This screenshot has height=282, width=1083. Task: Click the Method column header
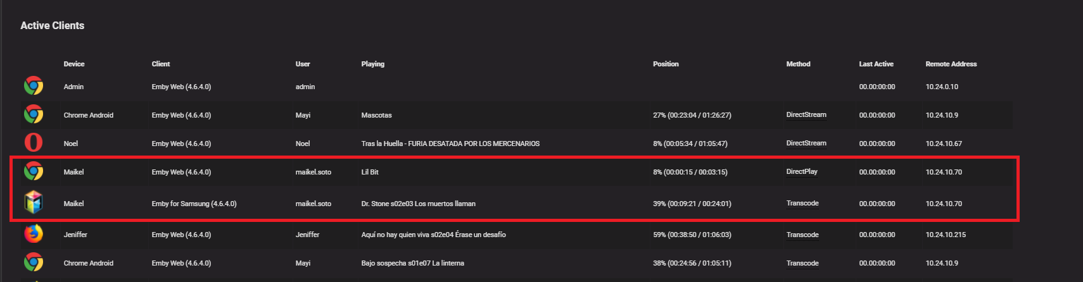point(798,64)
